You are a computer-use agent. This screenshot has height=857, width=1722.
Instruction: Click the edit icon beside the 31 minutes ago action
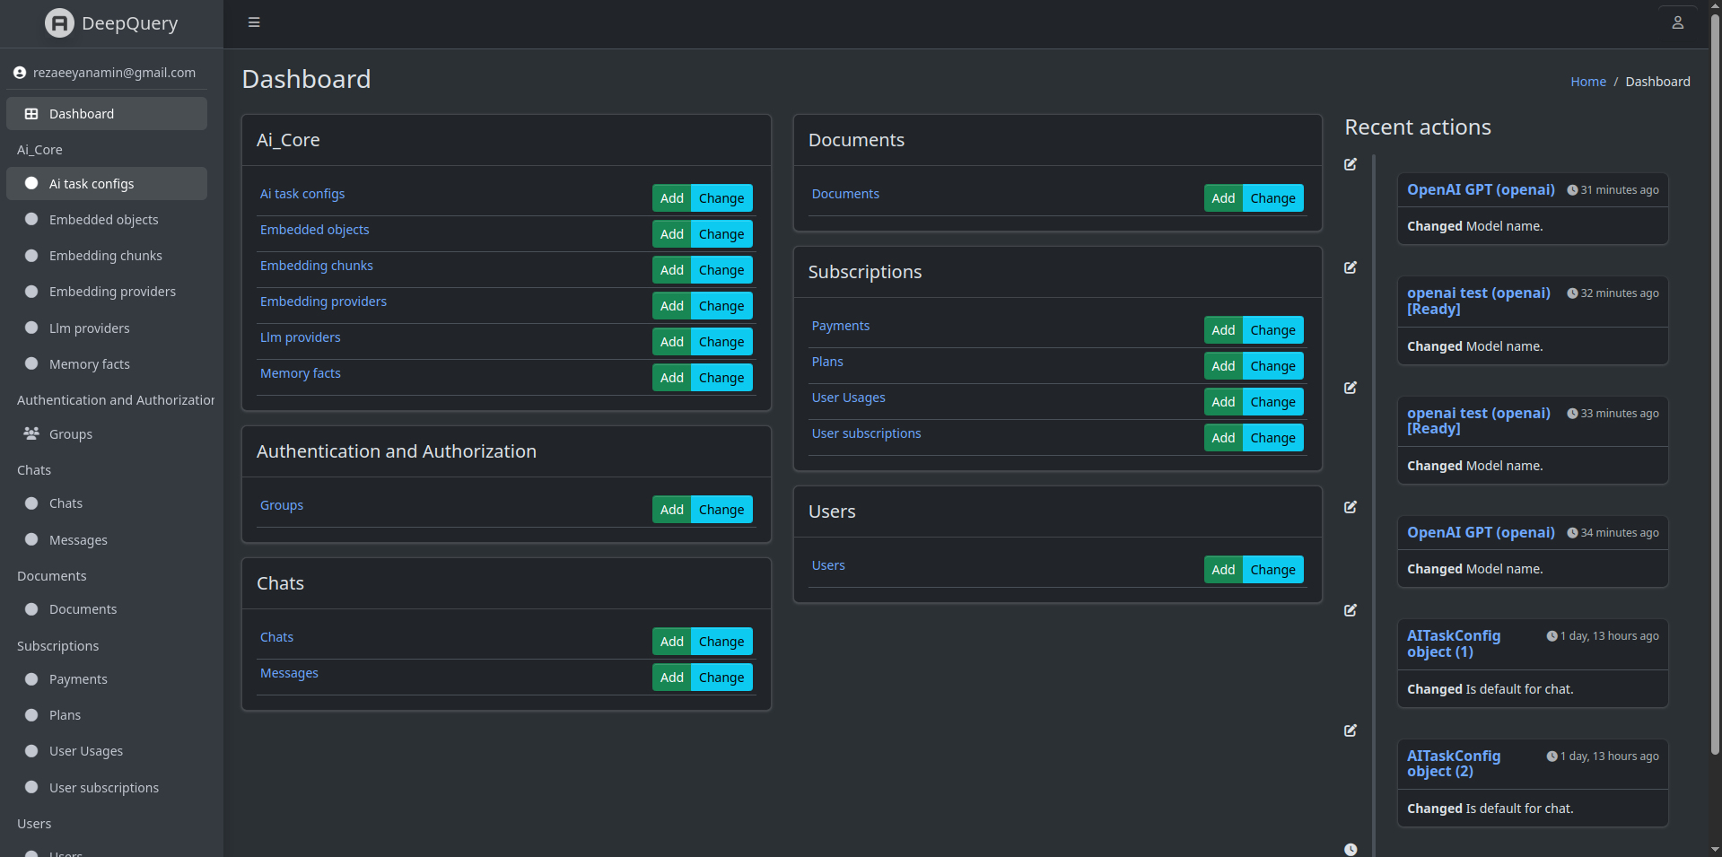pos(1351,164)
